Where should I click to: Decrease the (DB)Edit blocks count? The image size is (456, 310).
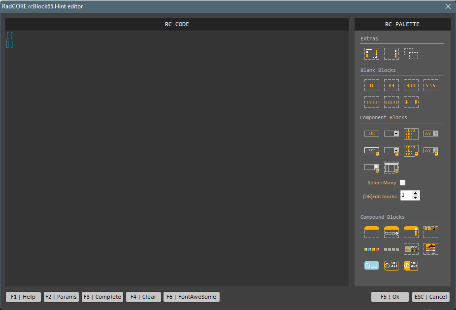pos(416,198)
